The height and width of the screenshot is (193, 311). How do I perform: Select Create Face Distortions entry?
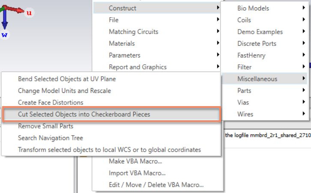tap(111, 102)
